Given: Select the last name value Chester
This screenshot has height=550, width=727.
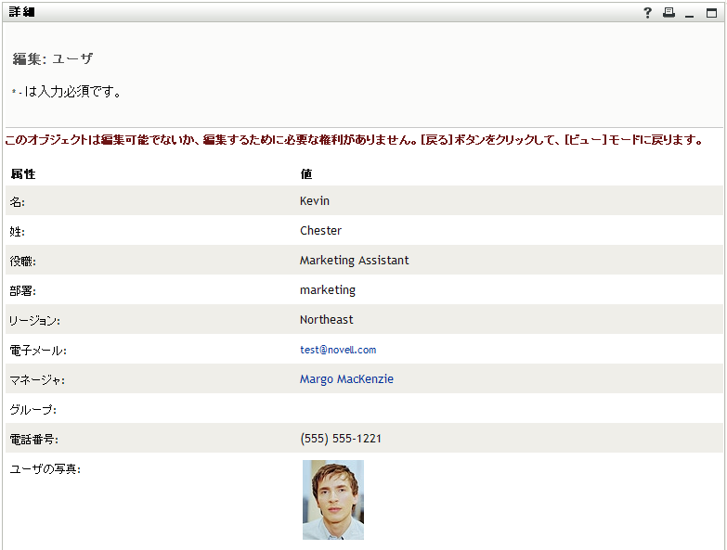Looking at the screenshot, I should 320,231.
